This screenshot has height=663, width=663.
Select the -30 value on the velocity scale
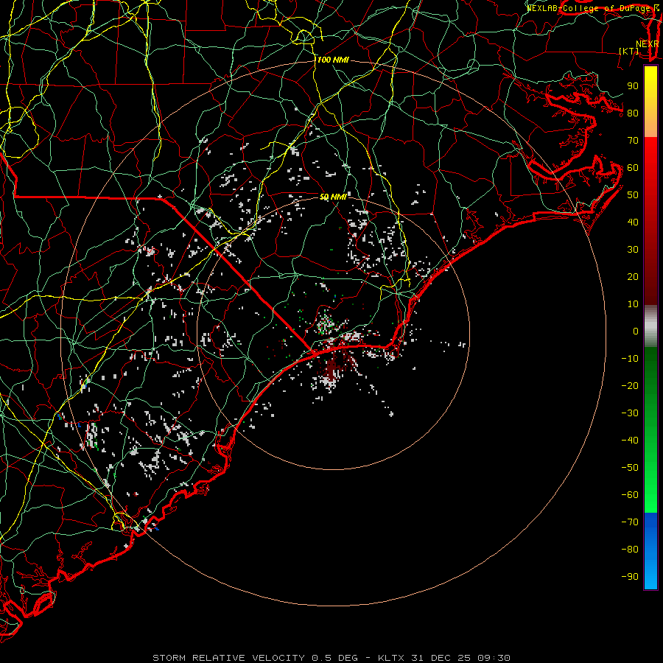click(630, 413)
